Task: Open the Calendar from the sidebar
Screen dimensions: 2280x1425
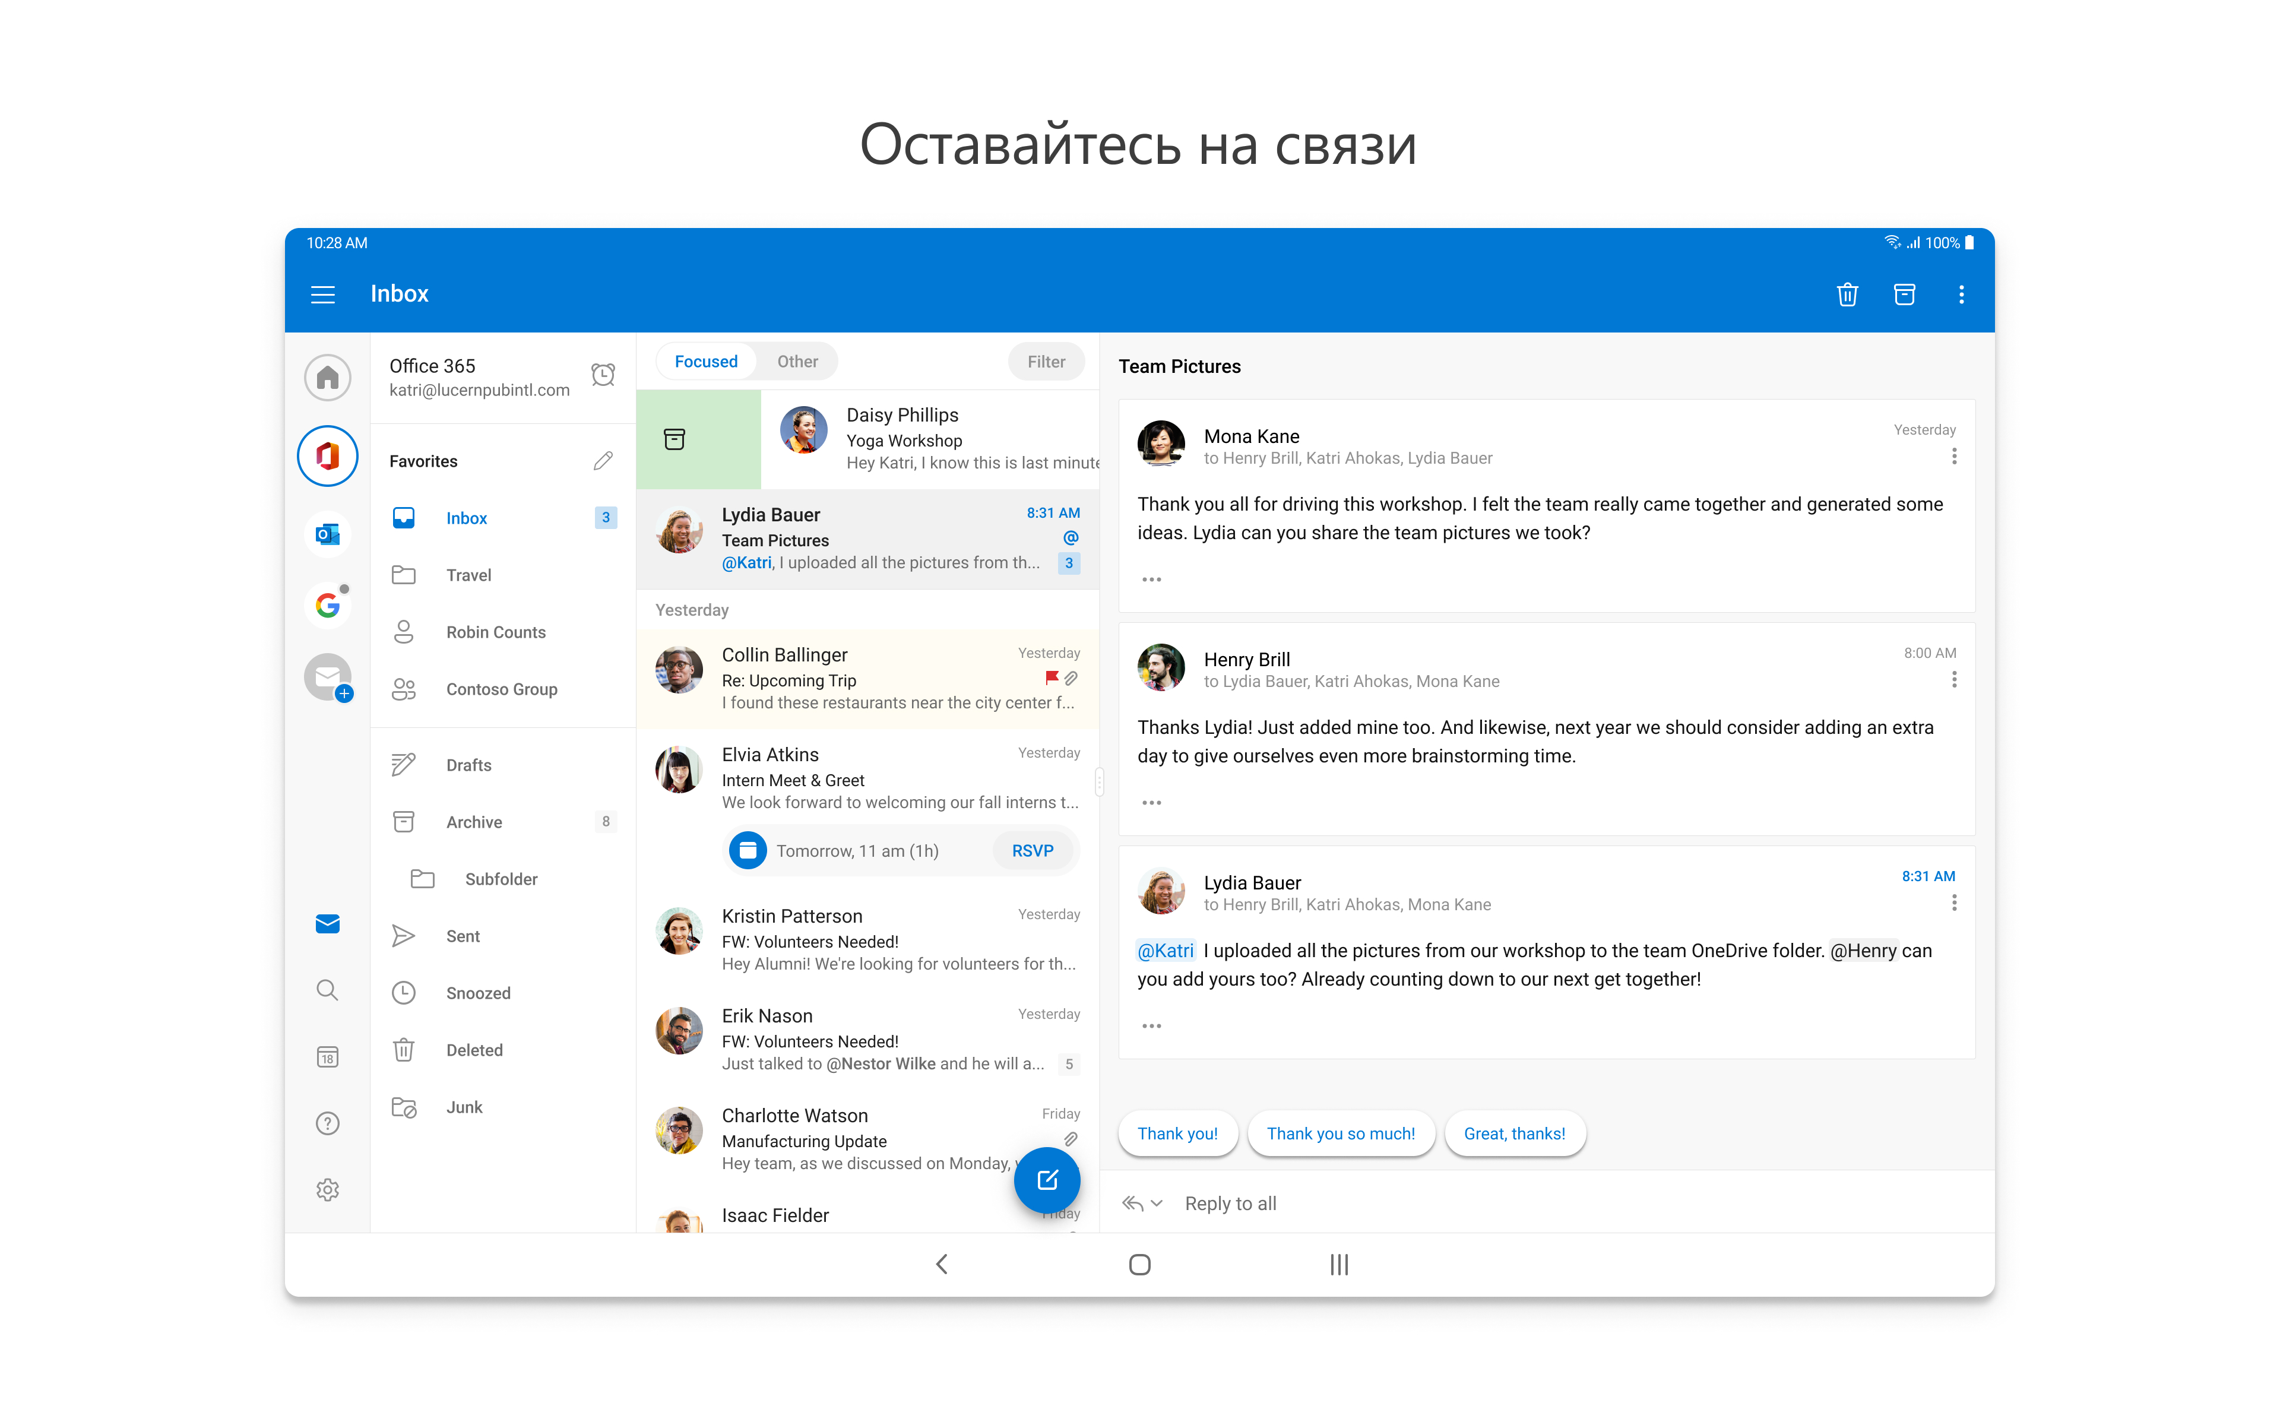Action: [x=327, y=1056]
